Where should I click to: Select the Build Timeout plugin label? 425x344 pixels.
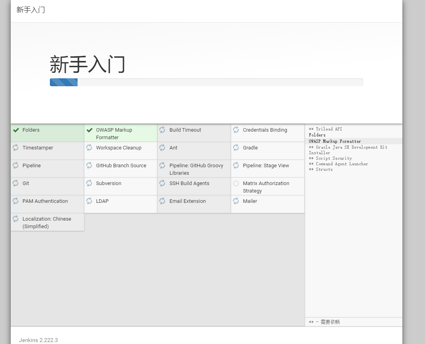185,130
